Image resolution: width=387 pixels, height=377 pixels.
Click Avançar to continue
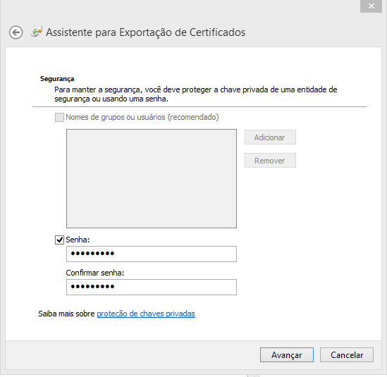(286, 354)
